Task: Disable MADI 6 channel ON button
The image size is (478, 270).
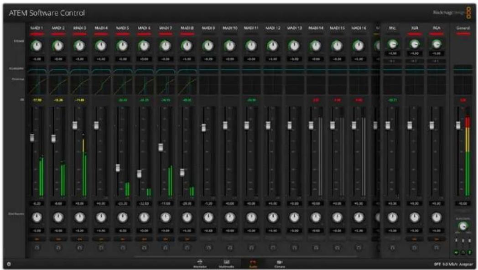Action: tap(144, 239)
